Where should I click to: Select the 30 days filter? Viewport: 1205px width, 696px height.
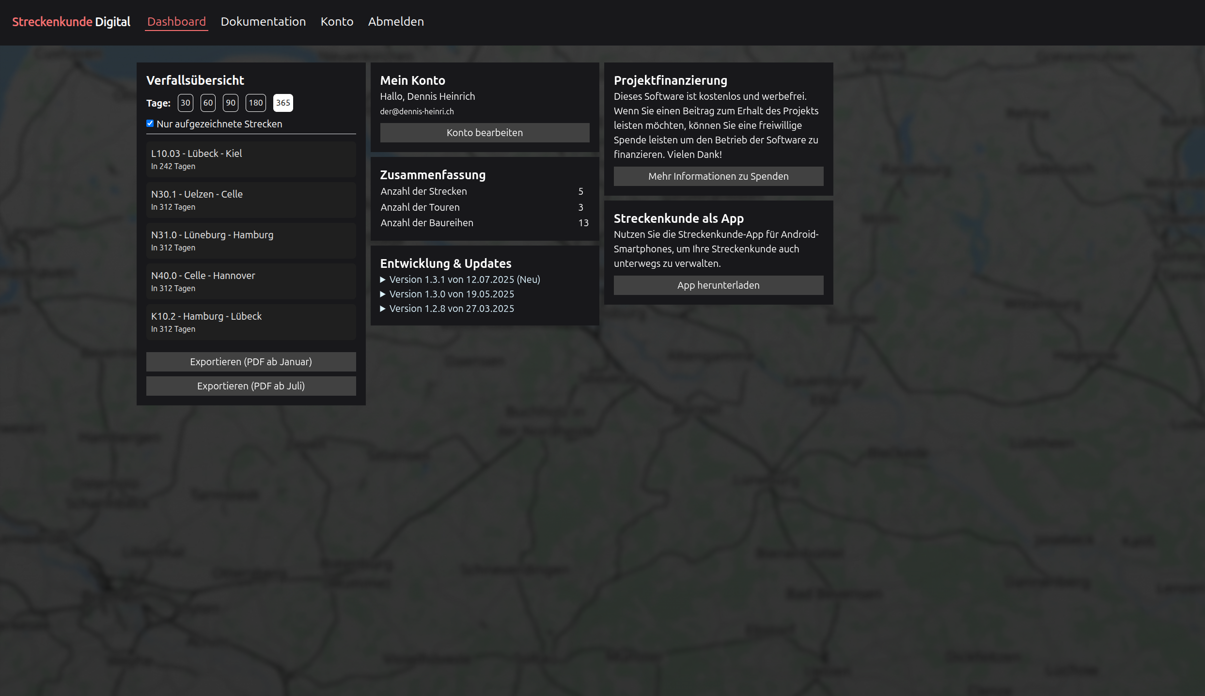(x=185, y=103)
